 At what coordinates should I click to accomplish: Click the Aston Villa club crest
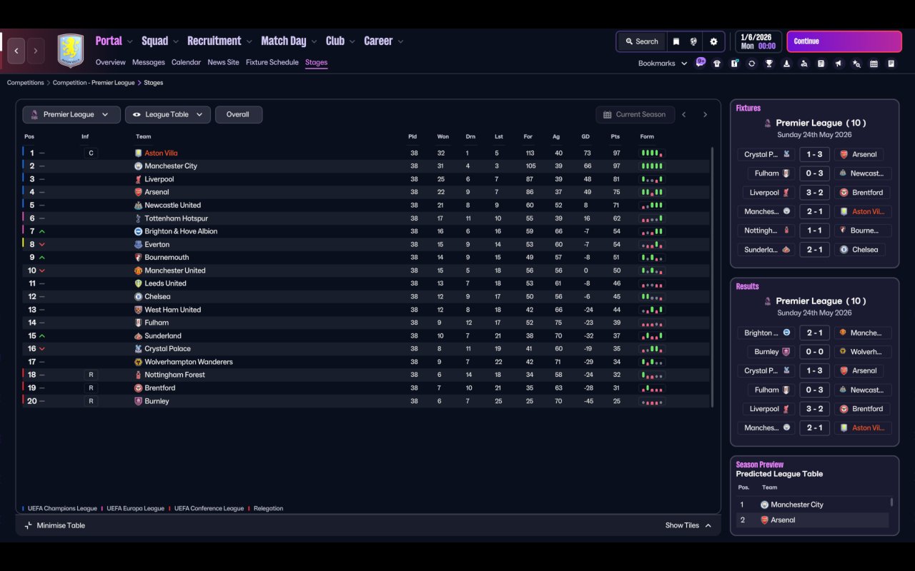pyautogui.click(x=71, y=51)
